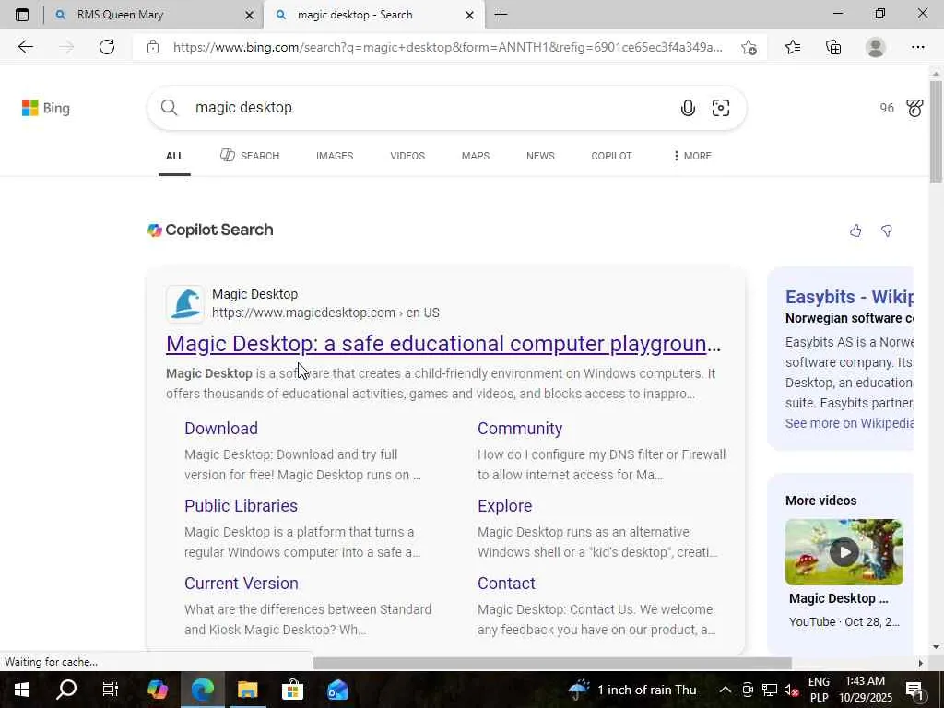
Task: Click the browser address bar URL
Action: (448, 47)
